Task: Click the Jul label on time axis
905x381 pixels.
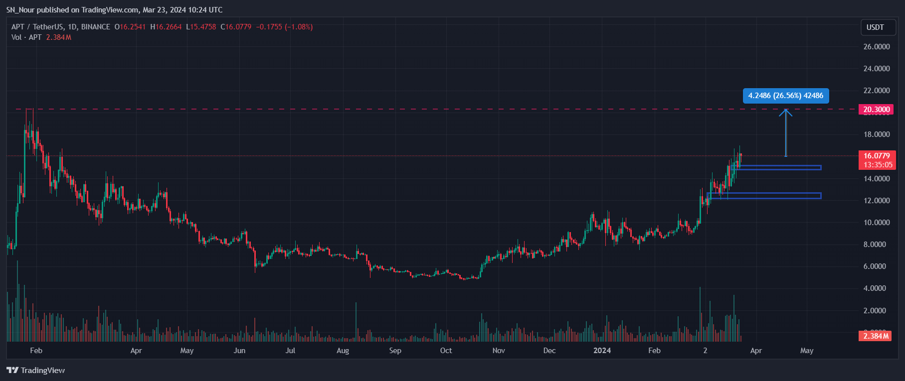Action: pos(290,351)
